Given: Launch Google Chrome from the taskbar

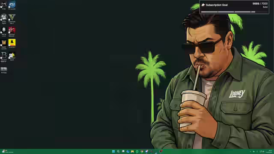Looking at the screenshot, I should point(142,151).
